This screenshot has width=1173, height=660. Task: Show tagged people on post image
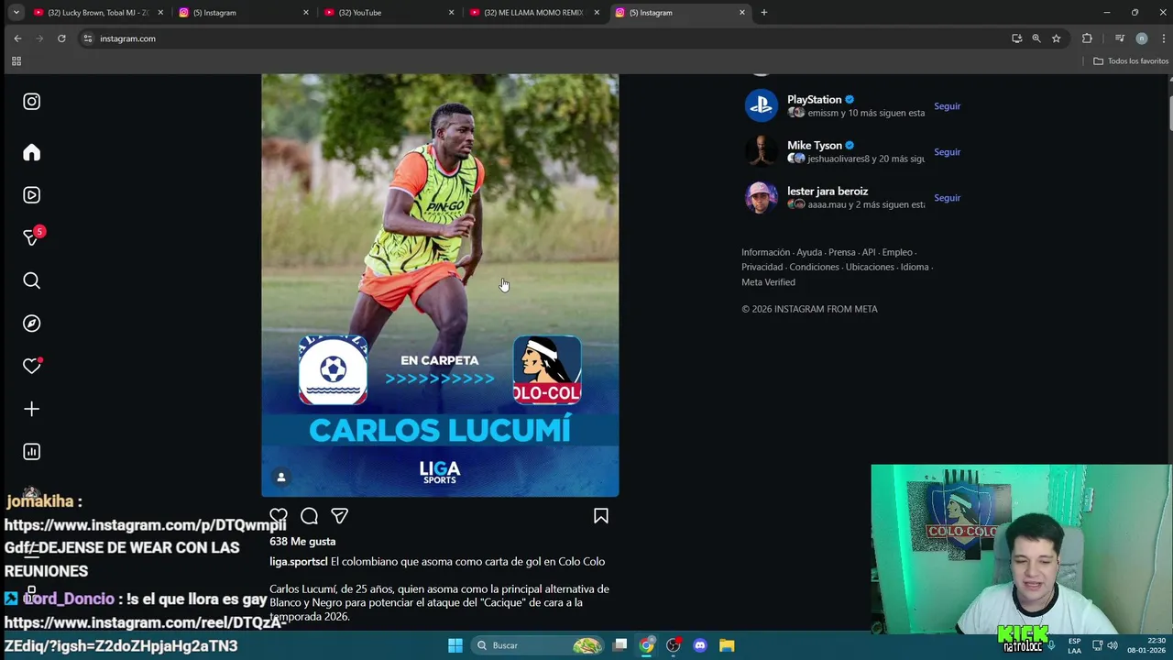281,478
